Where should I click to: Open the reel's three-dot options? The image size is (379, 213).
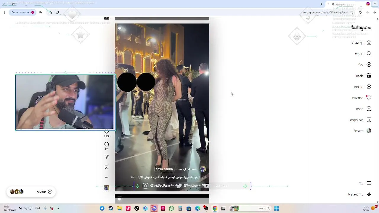[107, 177]
